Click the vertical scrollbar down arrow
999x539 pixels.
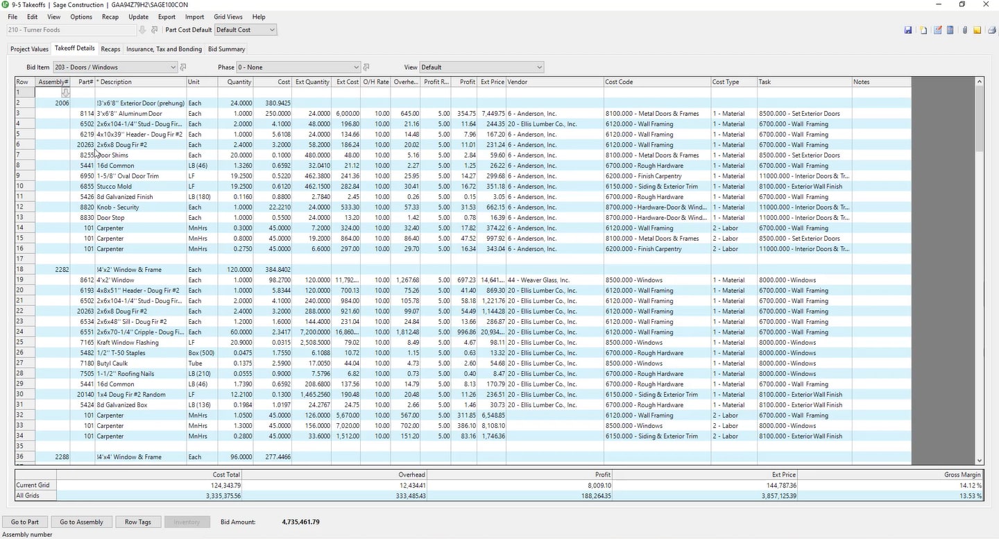click(980, 461)
